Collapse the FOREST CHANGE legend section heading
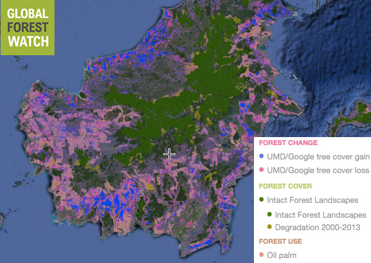This screenshot has height=263, width=371. [x=288, y=143]
